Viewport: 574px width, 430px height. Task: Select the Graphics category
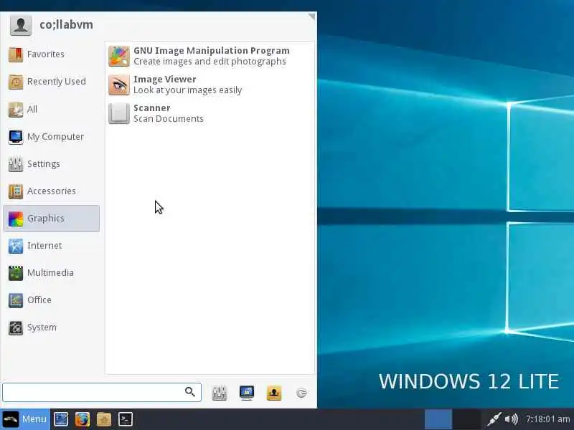pyautogui.click(x=51, y=219)
